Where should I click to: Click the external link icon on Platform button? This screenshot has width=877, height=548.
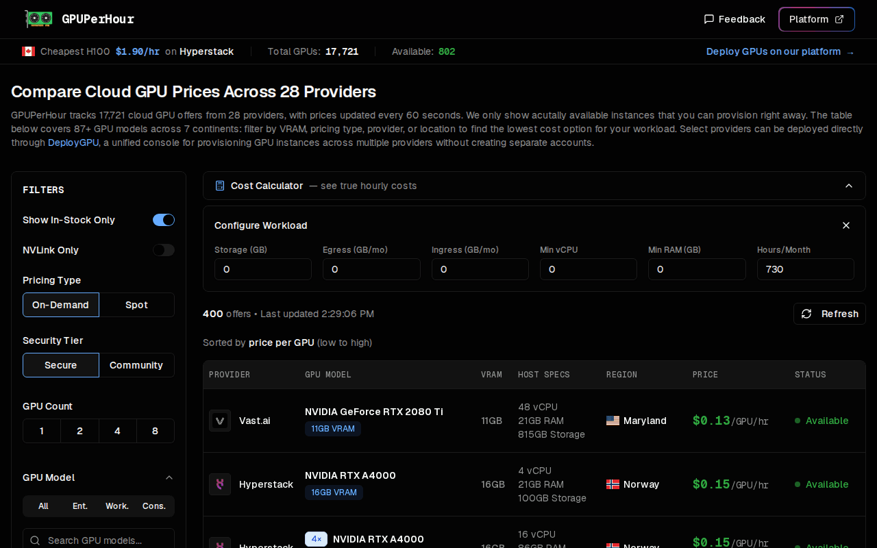coord(839,19)
